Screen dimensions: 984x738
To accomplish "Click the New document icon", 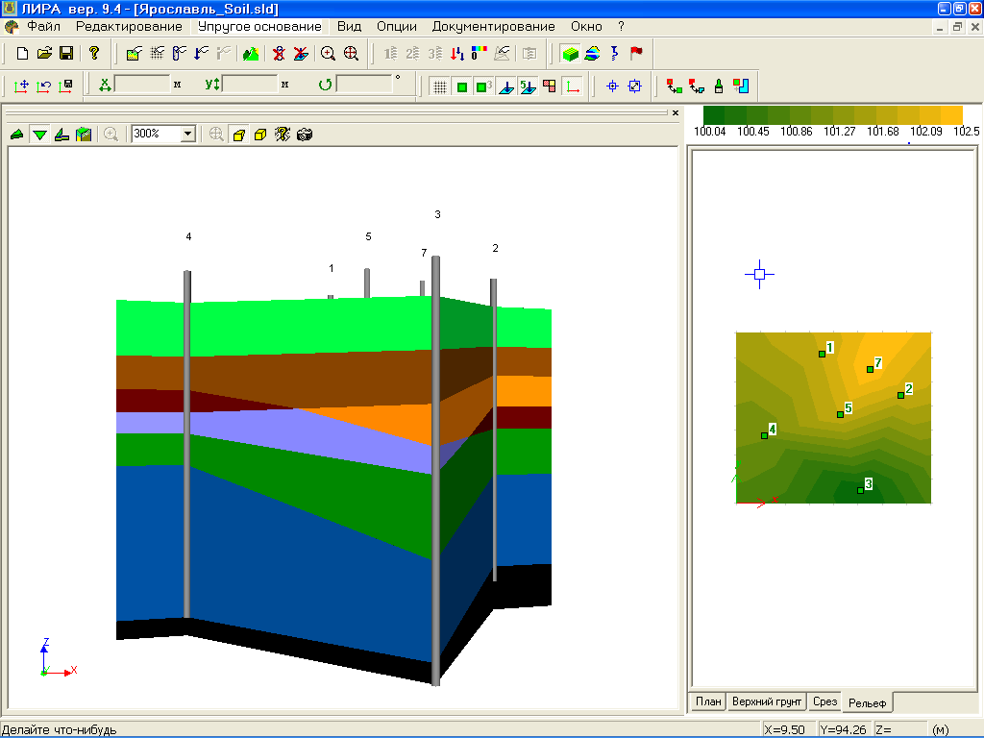I will click(x=23, y=54).
